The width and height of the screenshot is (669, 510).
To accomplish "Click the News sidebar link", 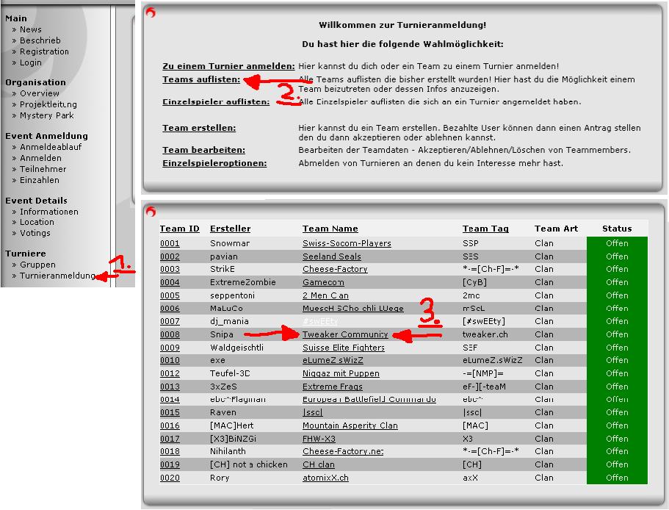I will [31, 29].
